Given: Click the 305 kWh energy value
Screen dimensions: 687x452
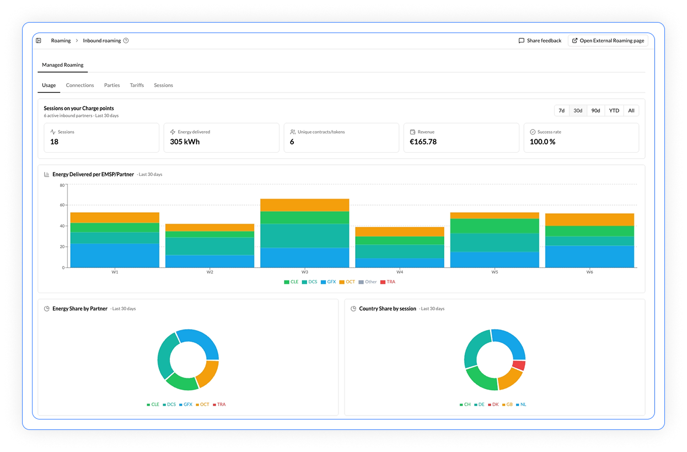Looking at the screenshot, I should point(185,142).
